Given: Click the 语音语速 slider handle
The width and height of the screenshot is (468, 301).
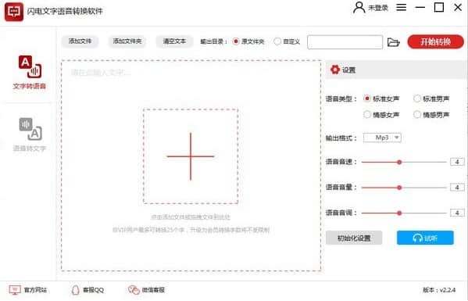Looking at the screenshot, I should pyautogui.click(x=399, y=162).
